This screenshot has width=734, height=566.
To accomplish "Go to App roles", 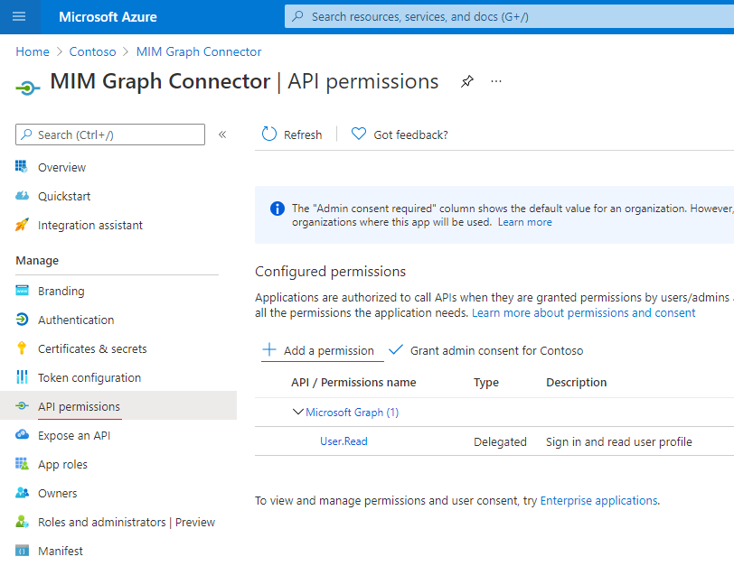I will 62,465.
